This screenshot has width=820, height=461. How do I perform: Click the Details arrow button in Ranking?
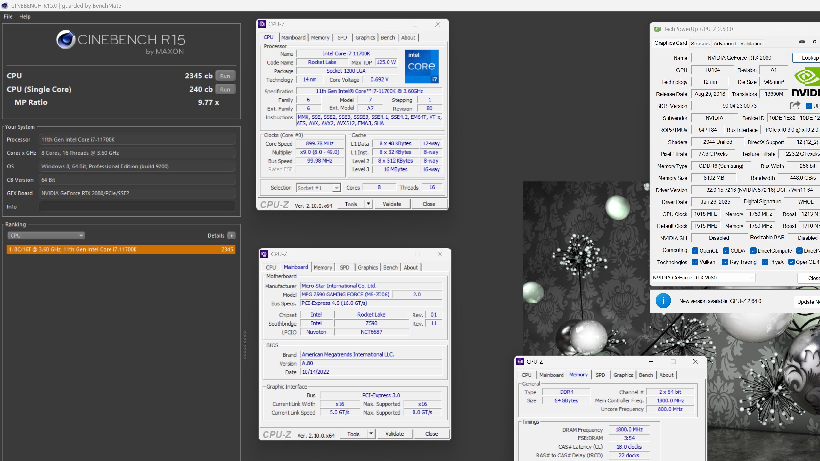tap(232, 236)
